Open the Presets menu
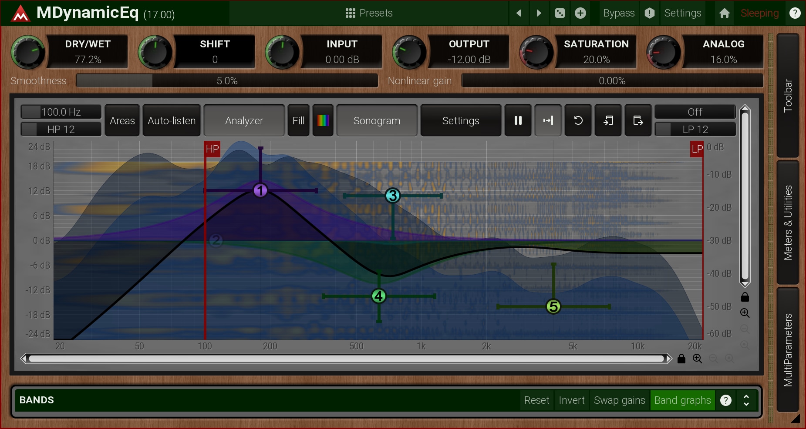 coord(369,13)
